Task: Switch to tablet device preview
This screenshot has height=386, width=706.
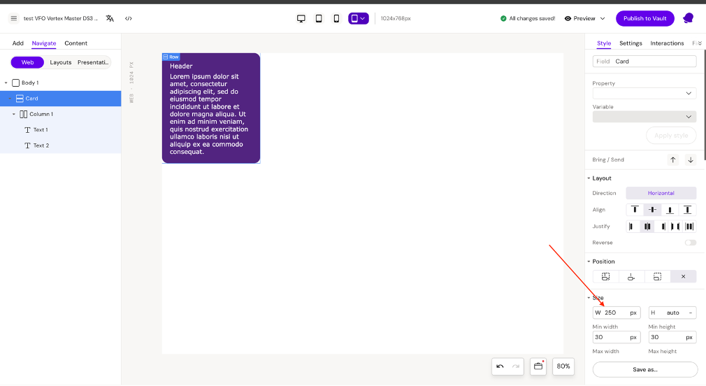Action: (x=319, y=18)
